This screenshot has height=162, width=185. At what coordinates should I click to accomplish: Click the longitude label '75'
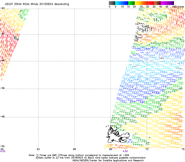(183, 149)
